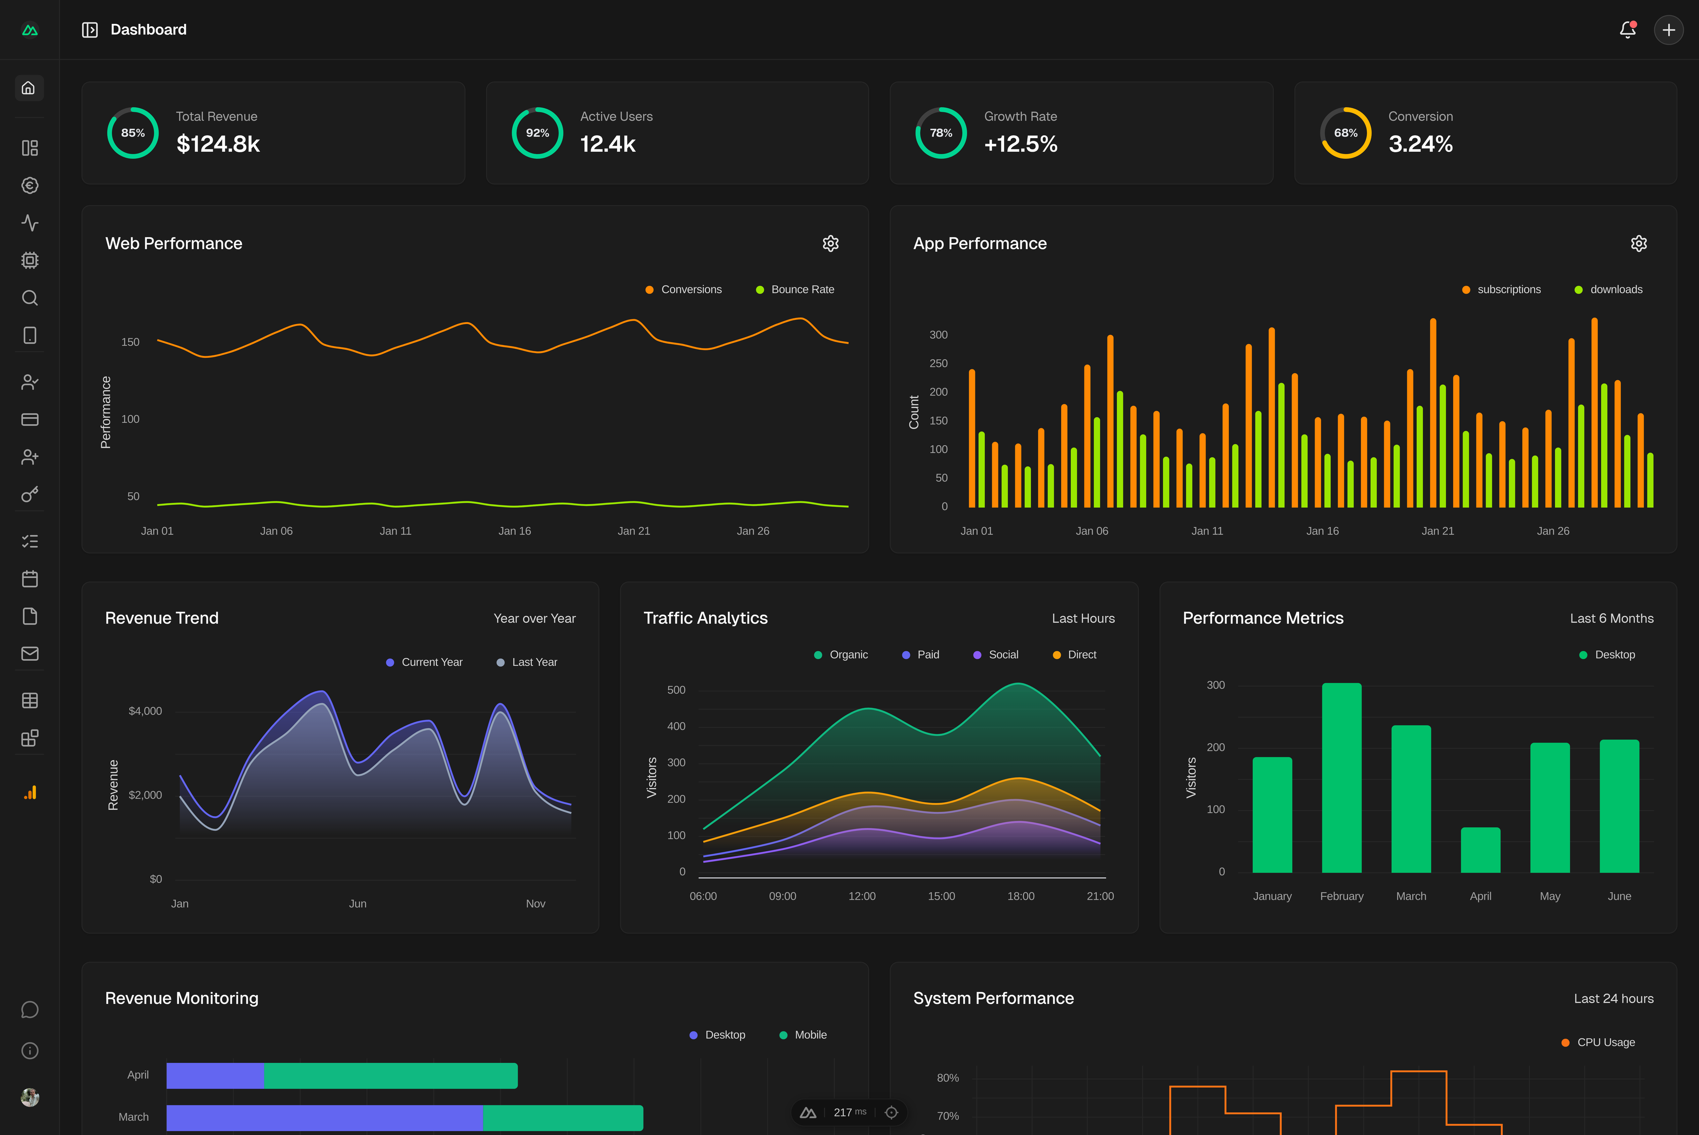The width and height of the screenshot is (1699, 1135).
Task: Click the CPU chip icon in the sidebar
Action: [x=29, y=260]
